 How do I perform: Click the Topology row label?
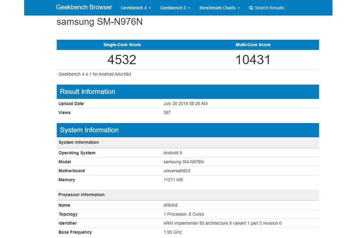(x=68, y=214)
